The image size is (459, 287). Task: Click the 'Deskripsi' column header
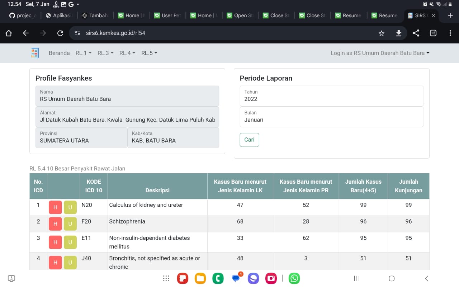(x=157, y=186)
